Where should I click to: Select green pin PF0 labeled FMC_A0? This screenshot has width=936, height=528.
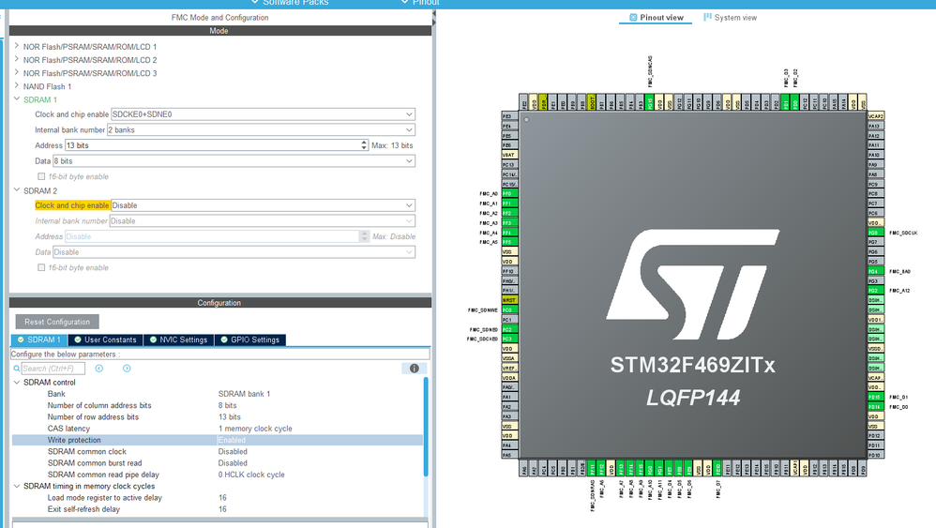(x=509, y=194)
